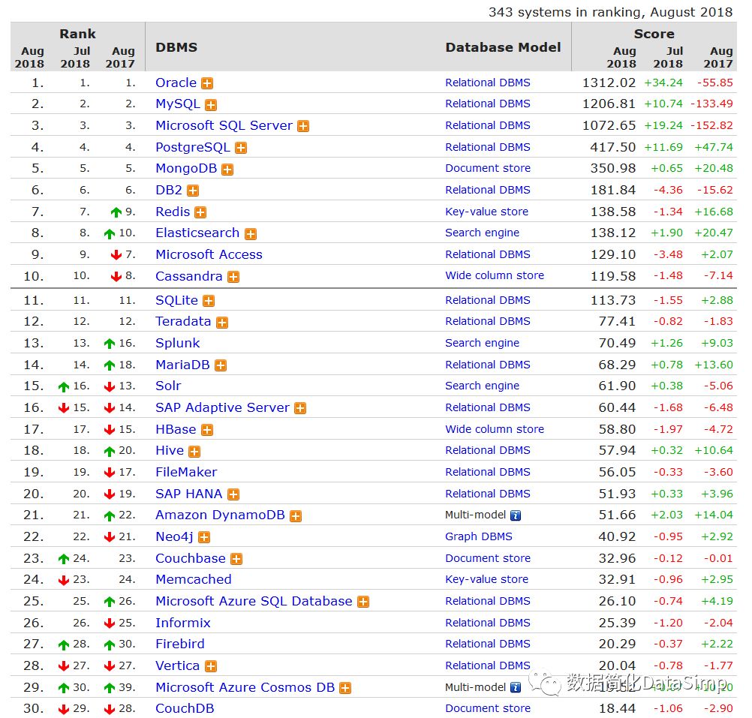Open the MongoDB link
Viewport: 752px width, 718px height.
[186, 169]
